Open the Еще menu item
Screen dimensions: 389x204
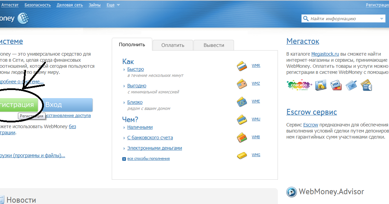click(x=111, y=5)
